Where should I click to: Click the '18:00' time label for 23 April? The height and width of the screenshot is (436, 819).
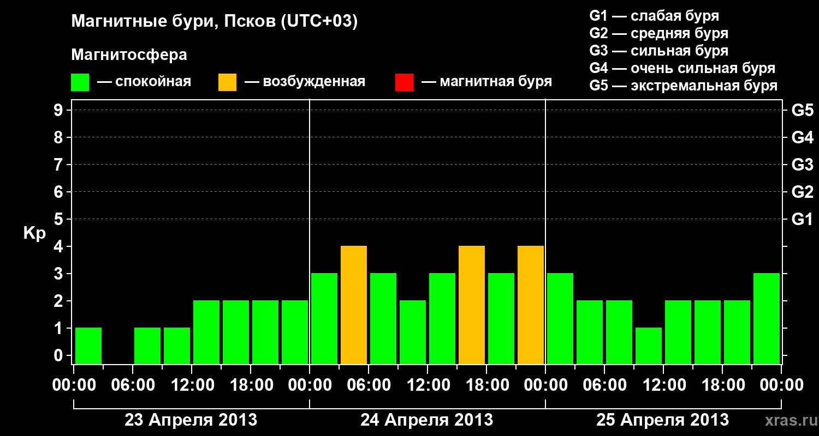click(251, 385)
